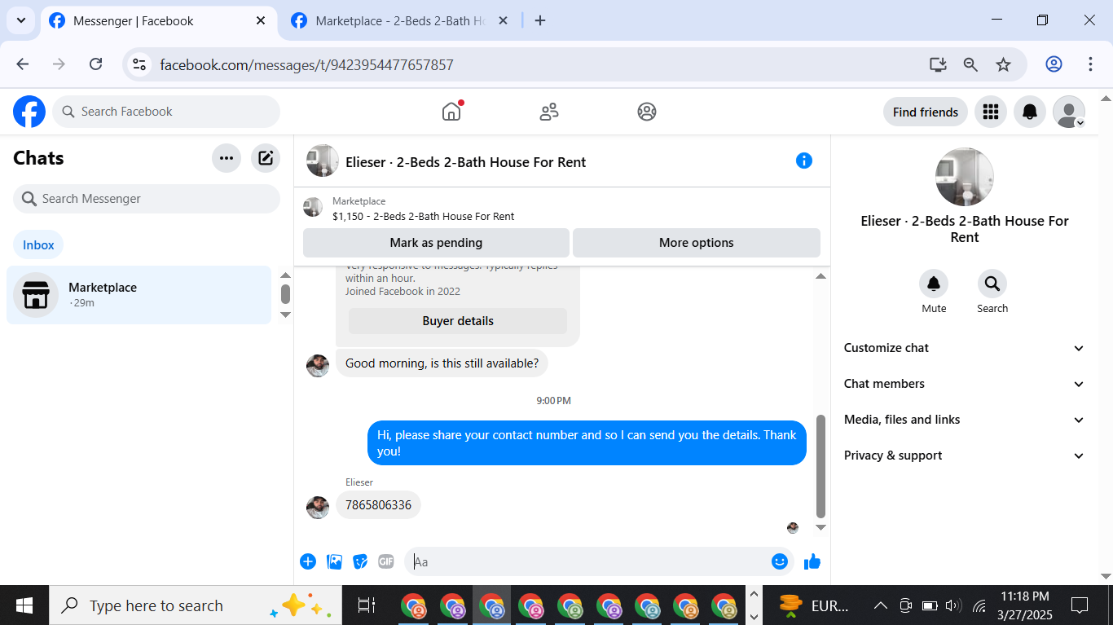Click the Search Facebook field
The height and width of the screenshot is (625, 1113).
[x=166, y=112]
